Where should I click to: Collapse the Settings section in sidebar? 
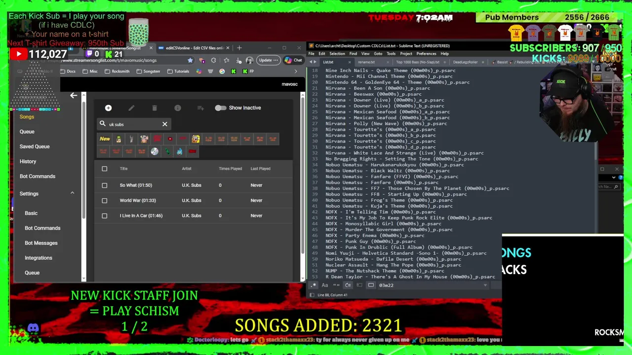coord(72,193)
